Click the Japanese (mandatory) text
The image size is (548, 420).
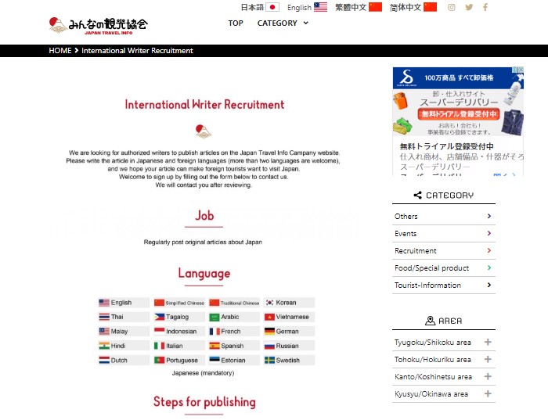pyautogui.click(x=203, y=373)
